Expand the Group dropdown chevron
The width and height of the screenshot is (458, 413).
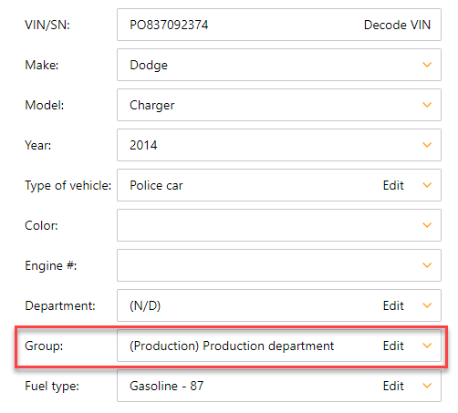[x=427, y=346]
